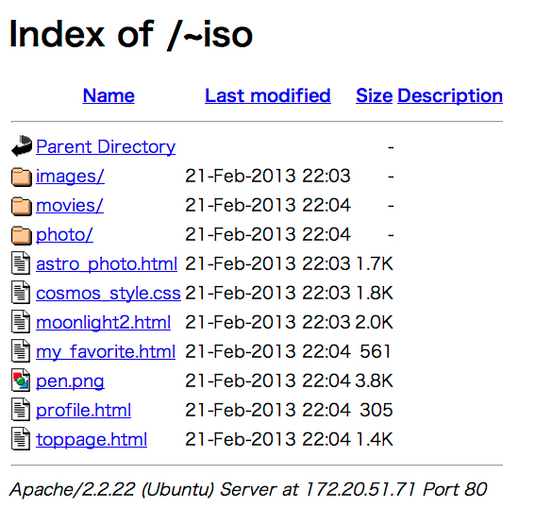The image size is (552, 525).
Task: Click the folder icon beside movies/
Action: coord(22,206)
